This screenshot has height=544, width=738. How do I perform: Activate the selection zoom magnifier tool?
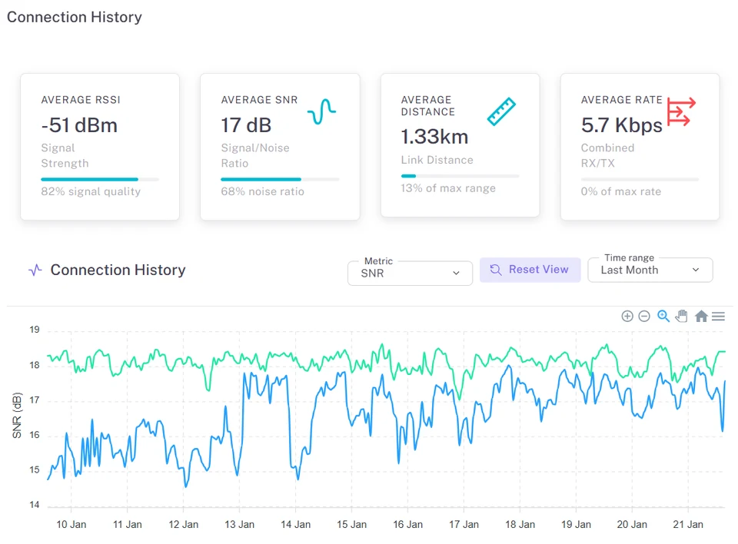(663, 317)
